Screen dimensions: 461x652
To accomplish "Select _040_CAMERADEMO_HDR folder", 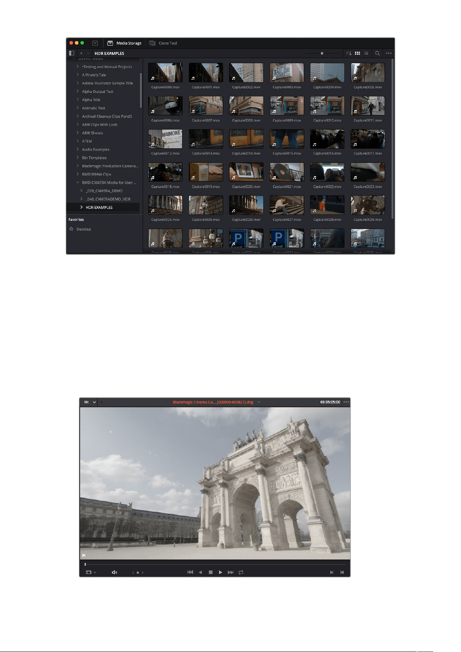I will (x=108, y=199).
